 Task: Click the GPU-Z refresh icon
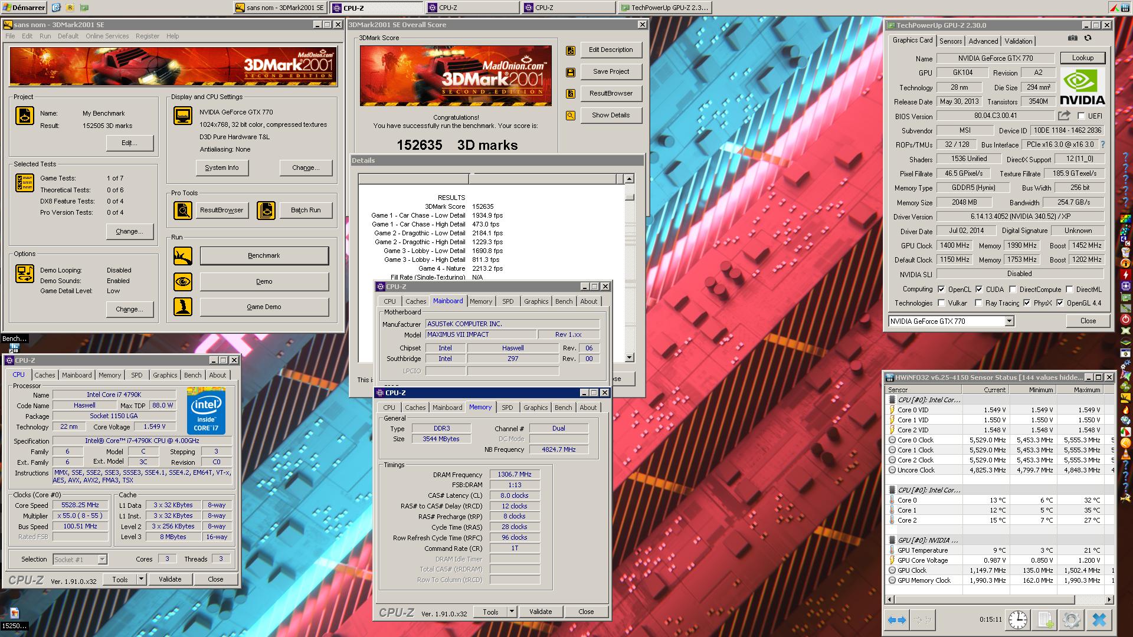pyautogui.click(x=1088, y=38)
